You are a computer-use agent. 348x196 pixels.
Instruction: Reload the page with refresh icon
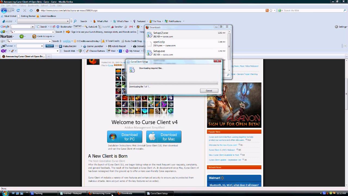(18, 10)
